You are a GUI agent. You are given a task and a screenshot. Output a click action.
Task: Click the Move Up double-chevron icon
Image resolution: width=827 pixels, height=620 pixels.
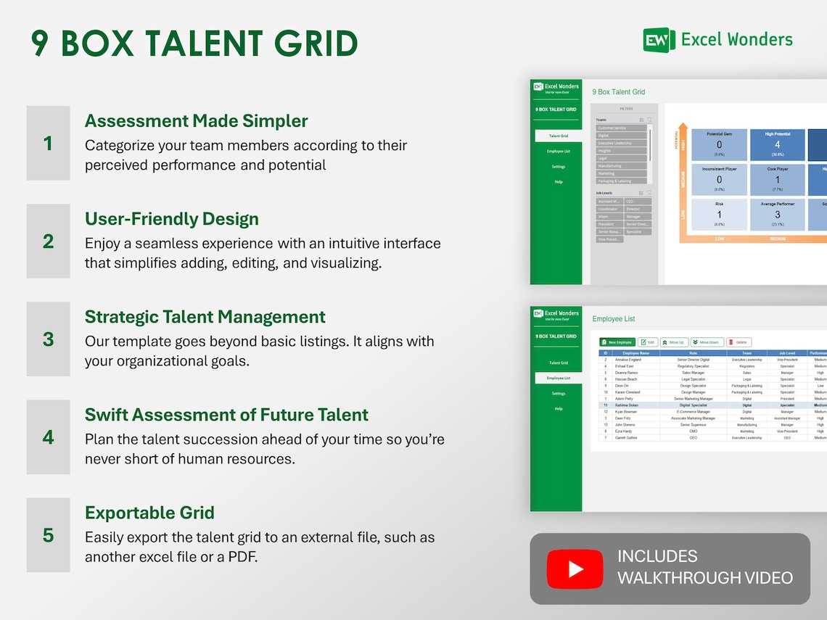tap(665, 342)
